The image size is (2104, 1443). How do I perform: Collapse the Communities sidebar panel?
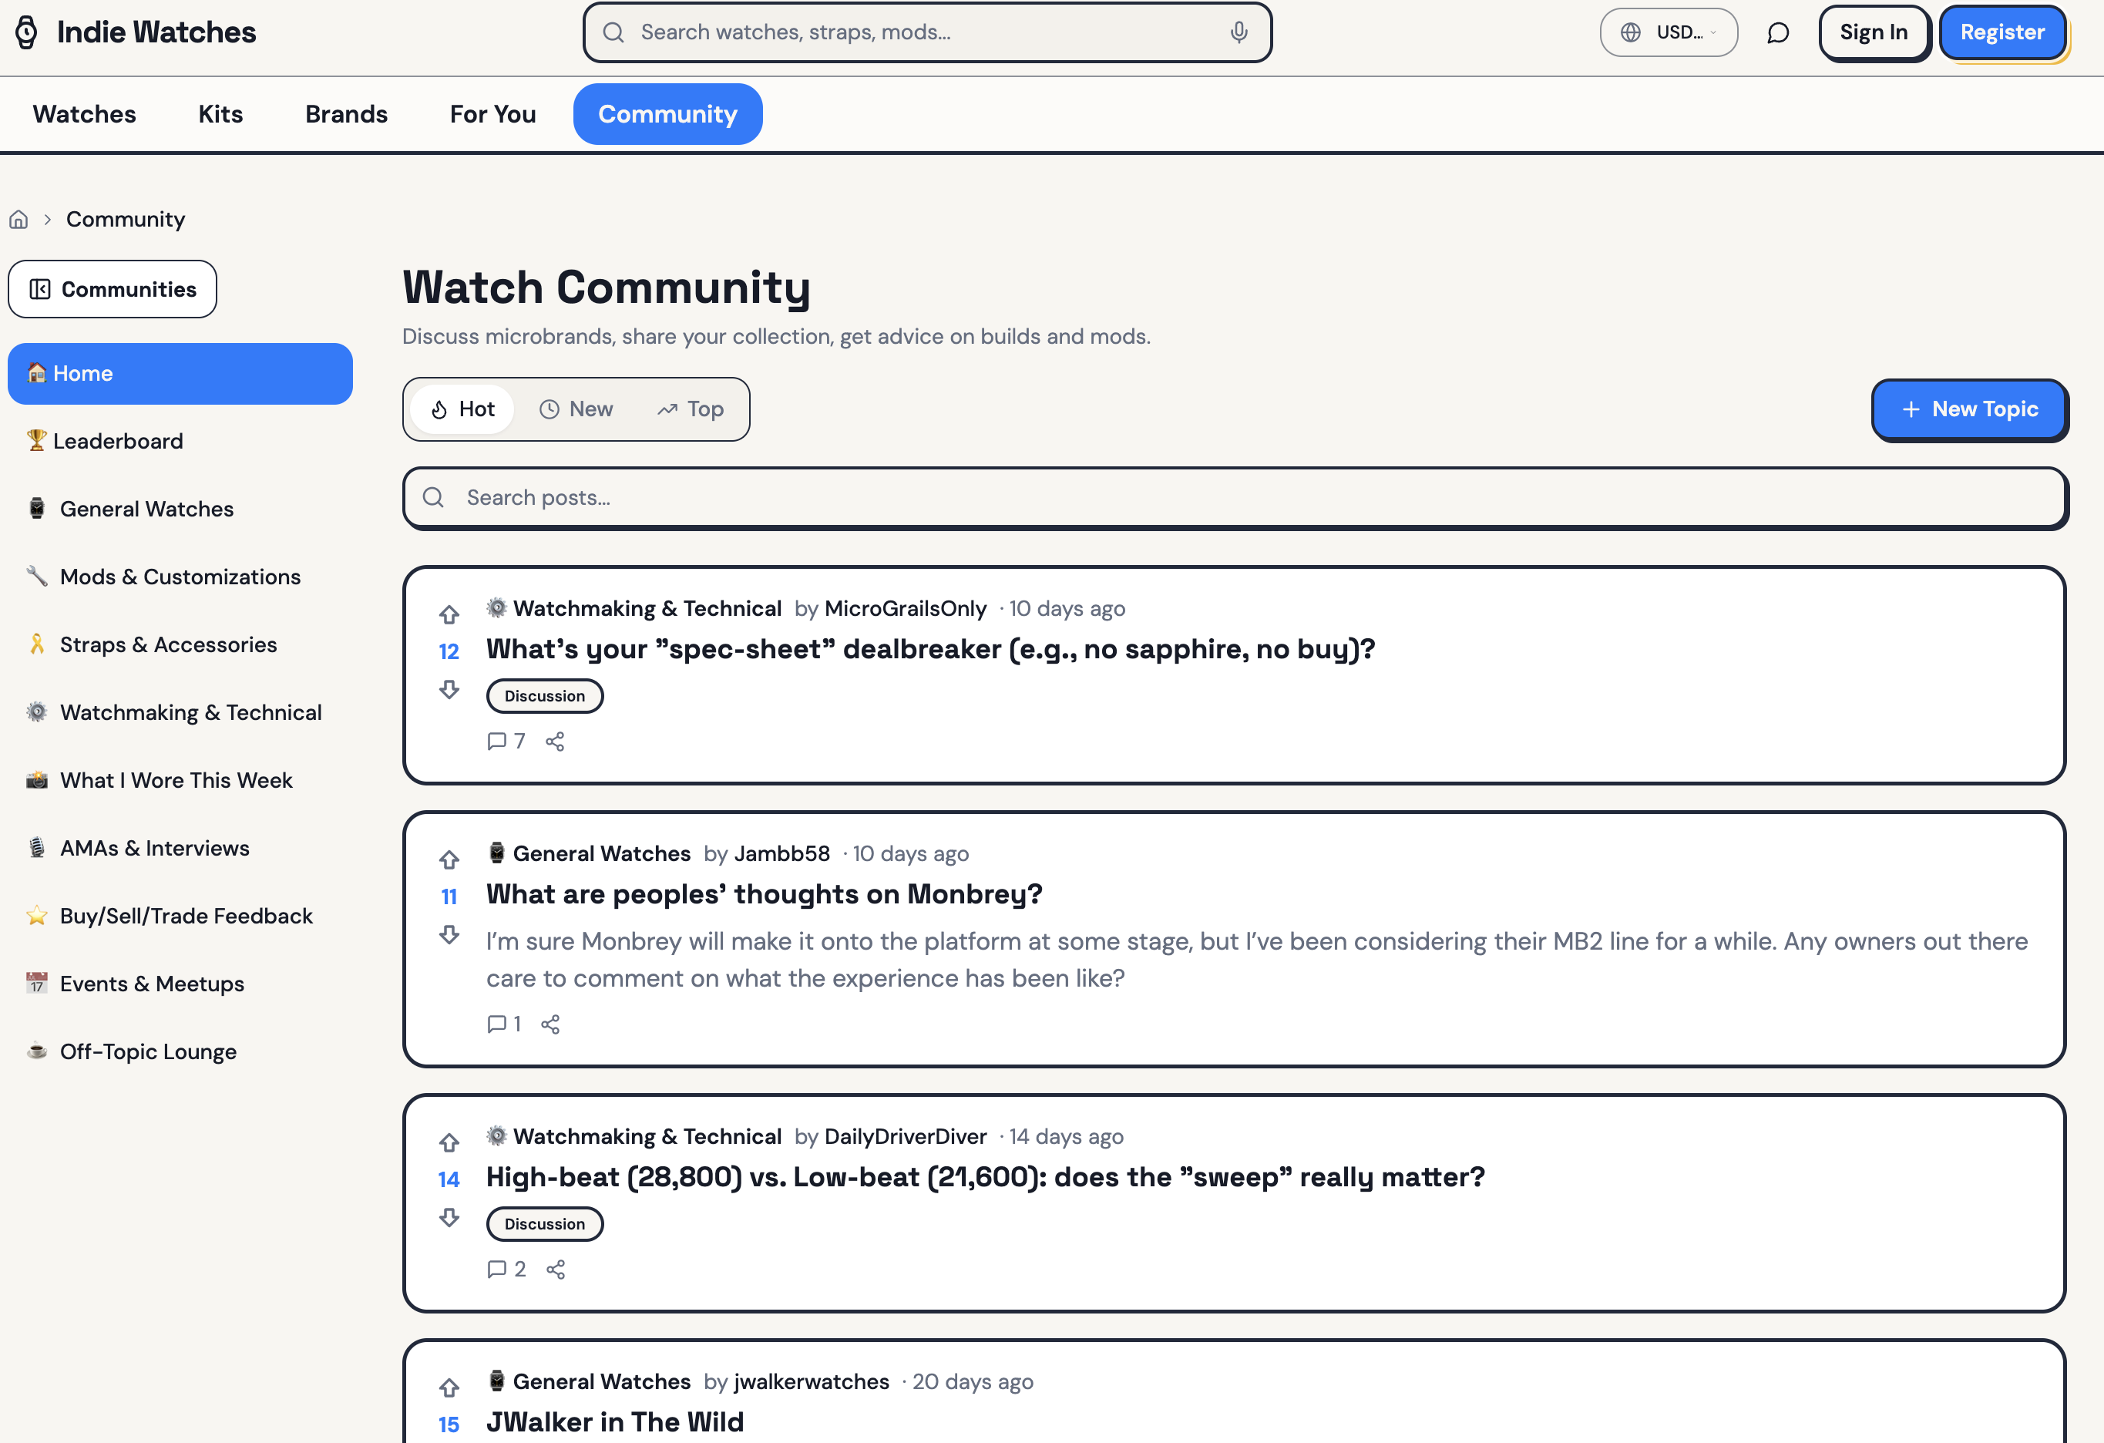(113, 290)
